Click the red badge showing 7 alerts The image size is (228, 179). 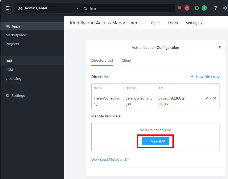click(187, 8)
